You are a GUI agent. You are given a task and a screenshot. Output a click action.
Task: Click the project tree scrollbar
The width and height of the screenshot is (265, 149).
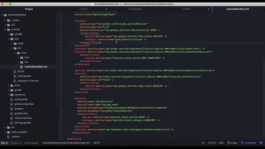57,61
